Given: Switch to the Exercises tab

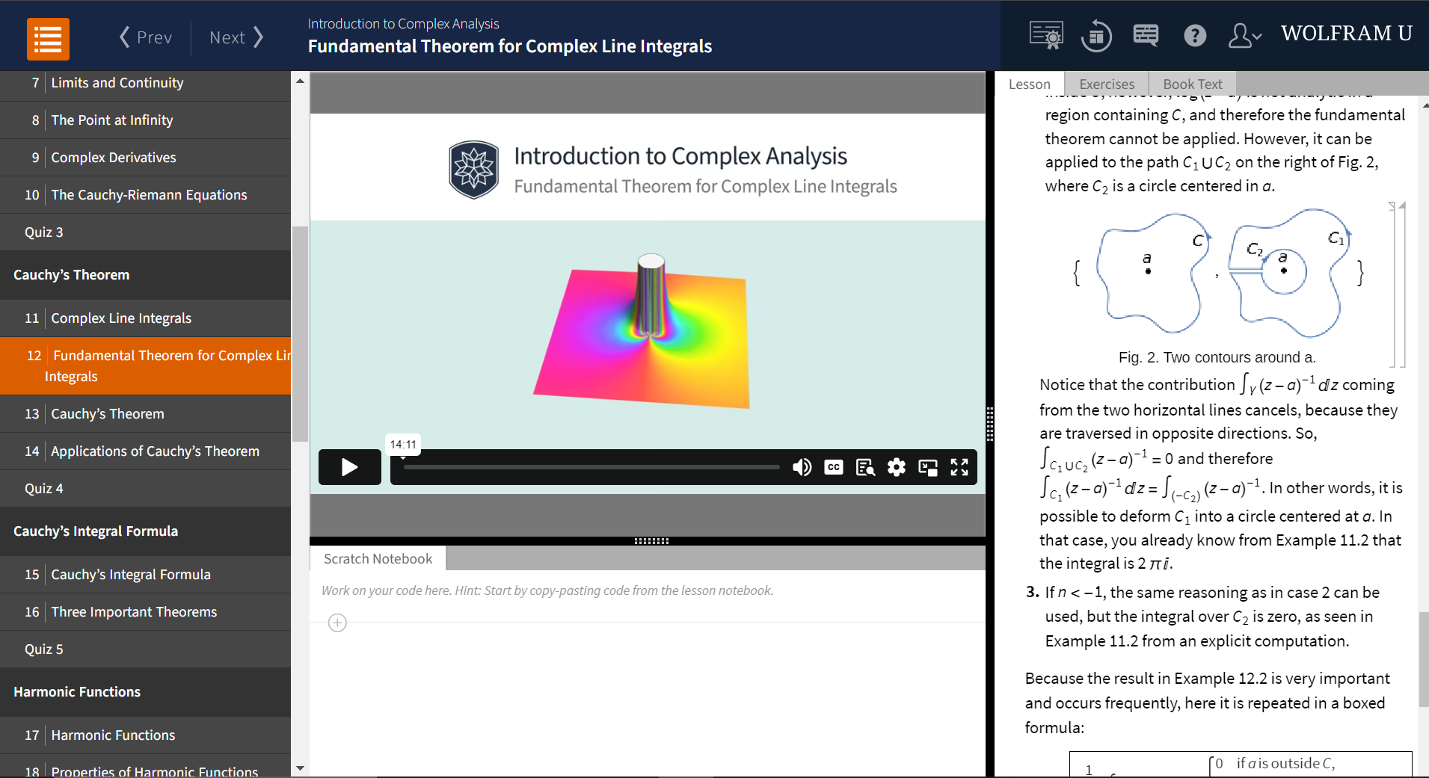Looking at the screenshot, I should (1107, 84).
